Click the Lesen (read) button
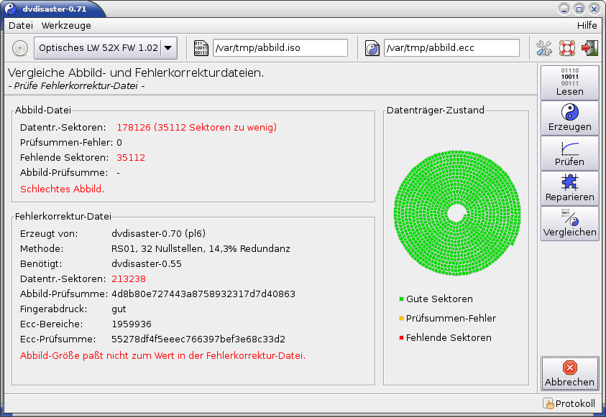The image size is (606, 417). point(569,83)
